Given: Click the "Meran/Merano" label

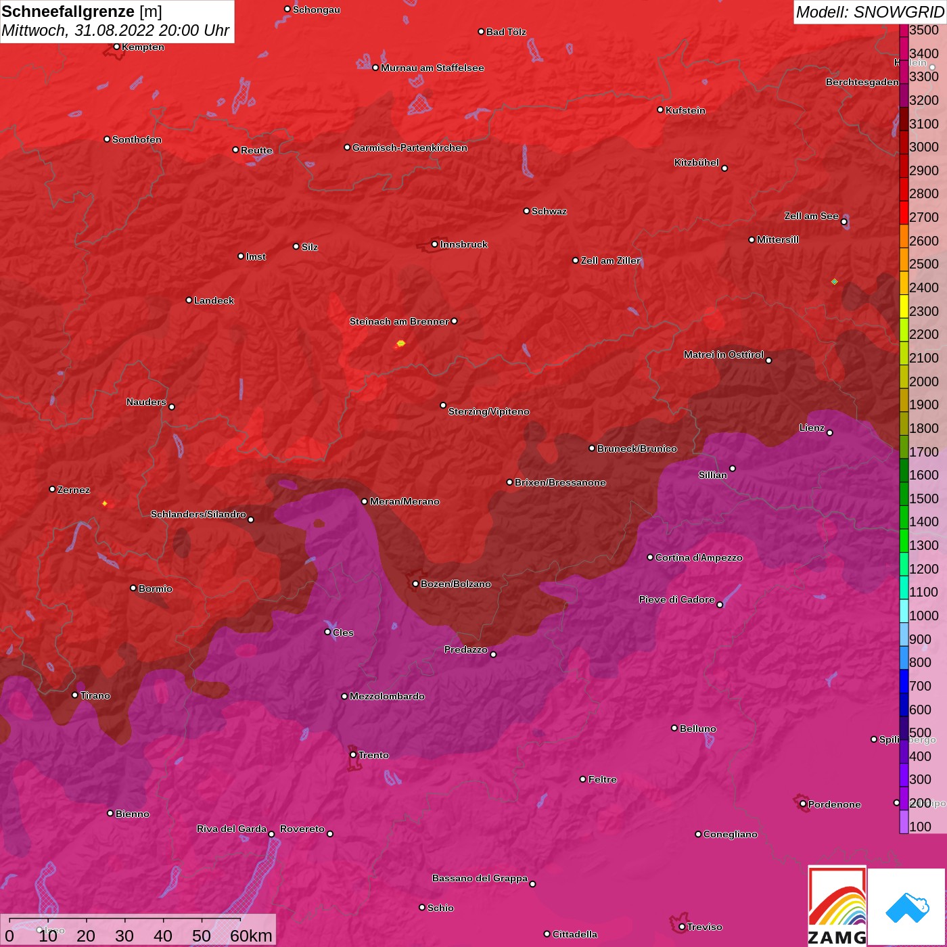Looking at the screenshot, I should tap(405, 501).
